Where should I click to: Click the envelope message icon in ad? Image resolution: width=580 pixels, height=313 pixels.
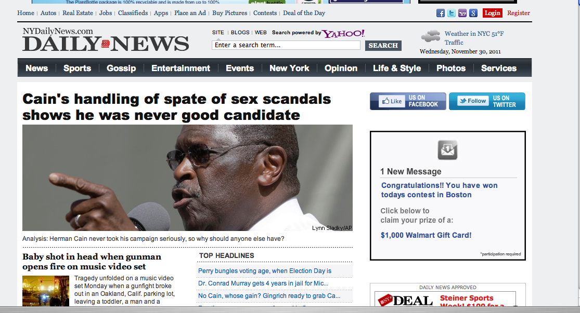[447, 150]
